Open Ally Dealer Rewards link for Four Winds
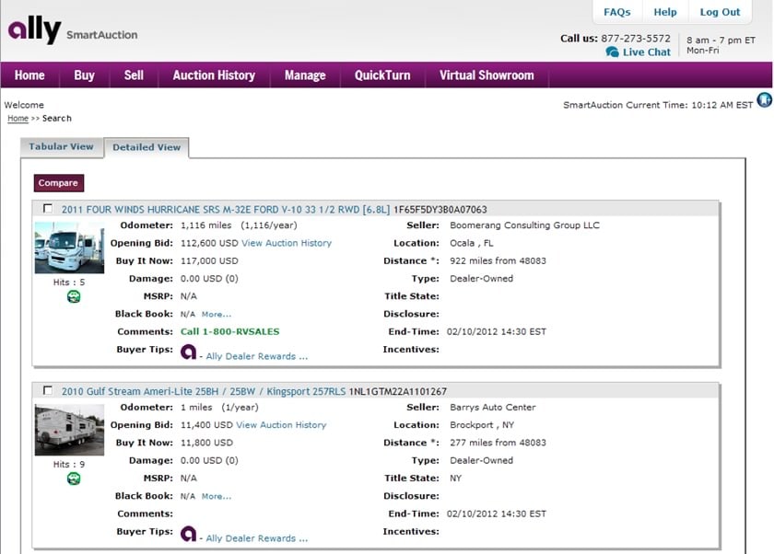774x554 pixels. pos(257,356)
